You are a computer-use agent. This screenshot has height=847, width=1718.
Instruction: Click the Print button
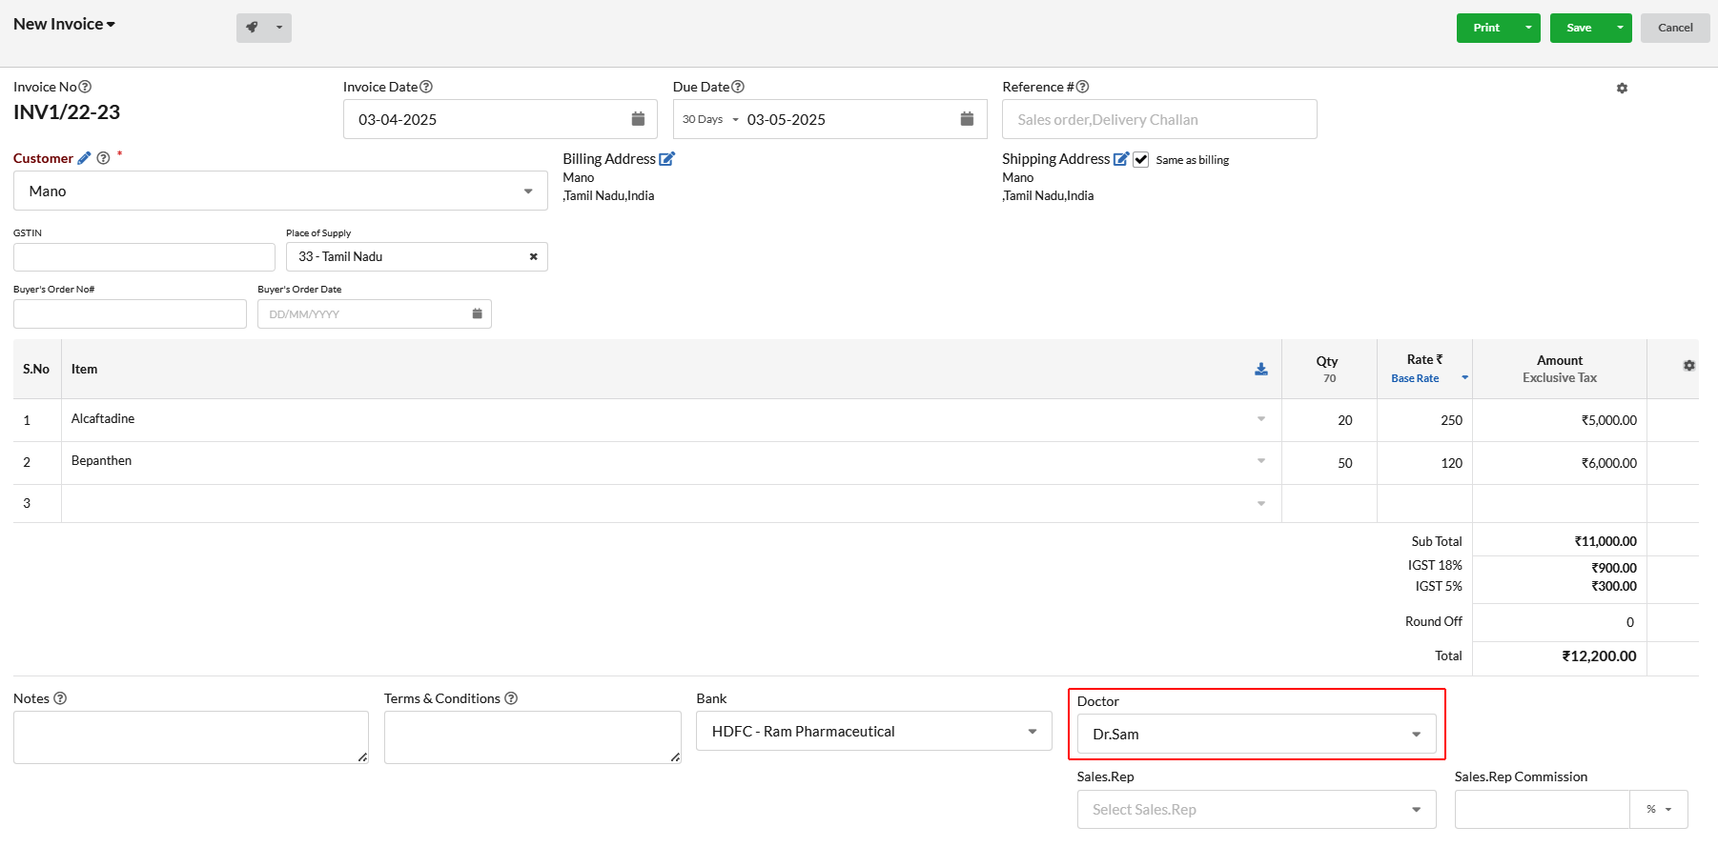pos(1486,28)
